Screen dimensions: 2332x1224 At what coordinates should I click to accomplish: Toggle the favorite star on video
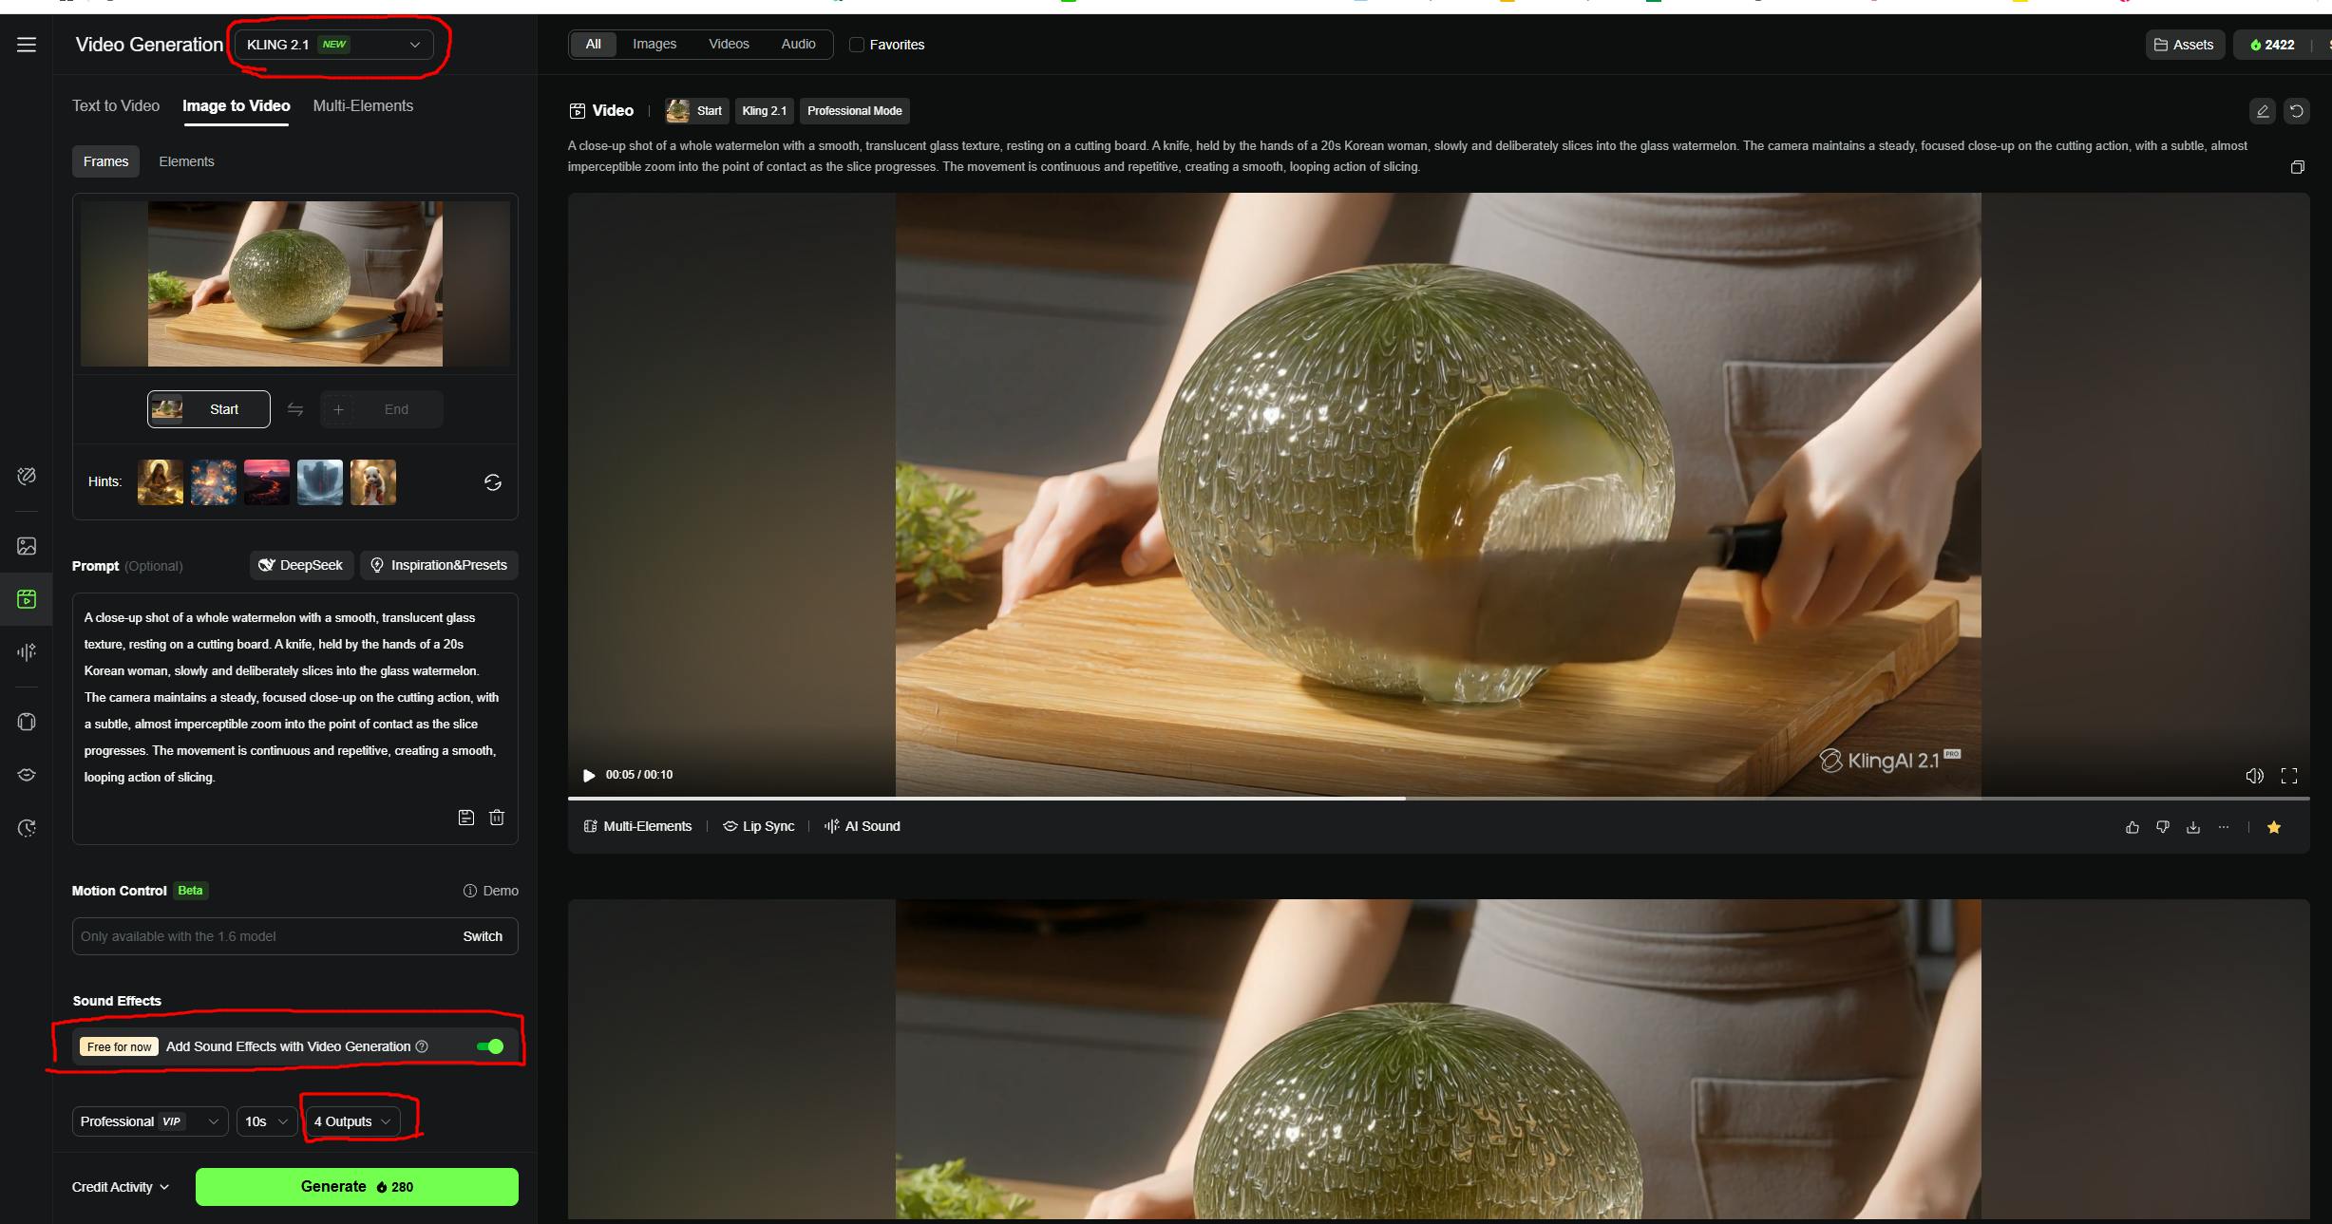point(2274,827)
